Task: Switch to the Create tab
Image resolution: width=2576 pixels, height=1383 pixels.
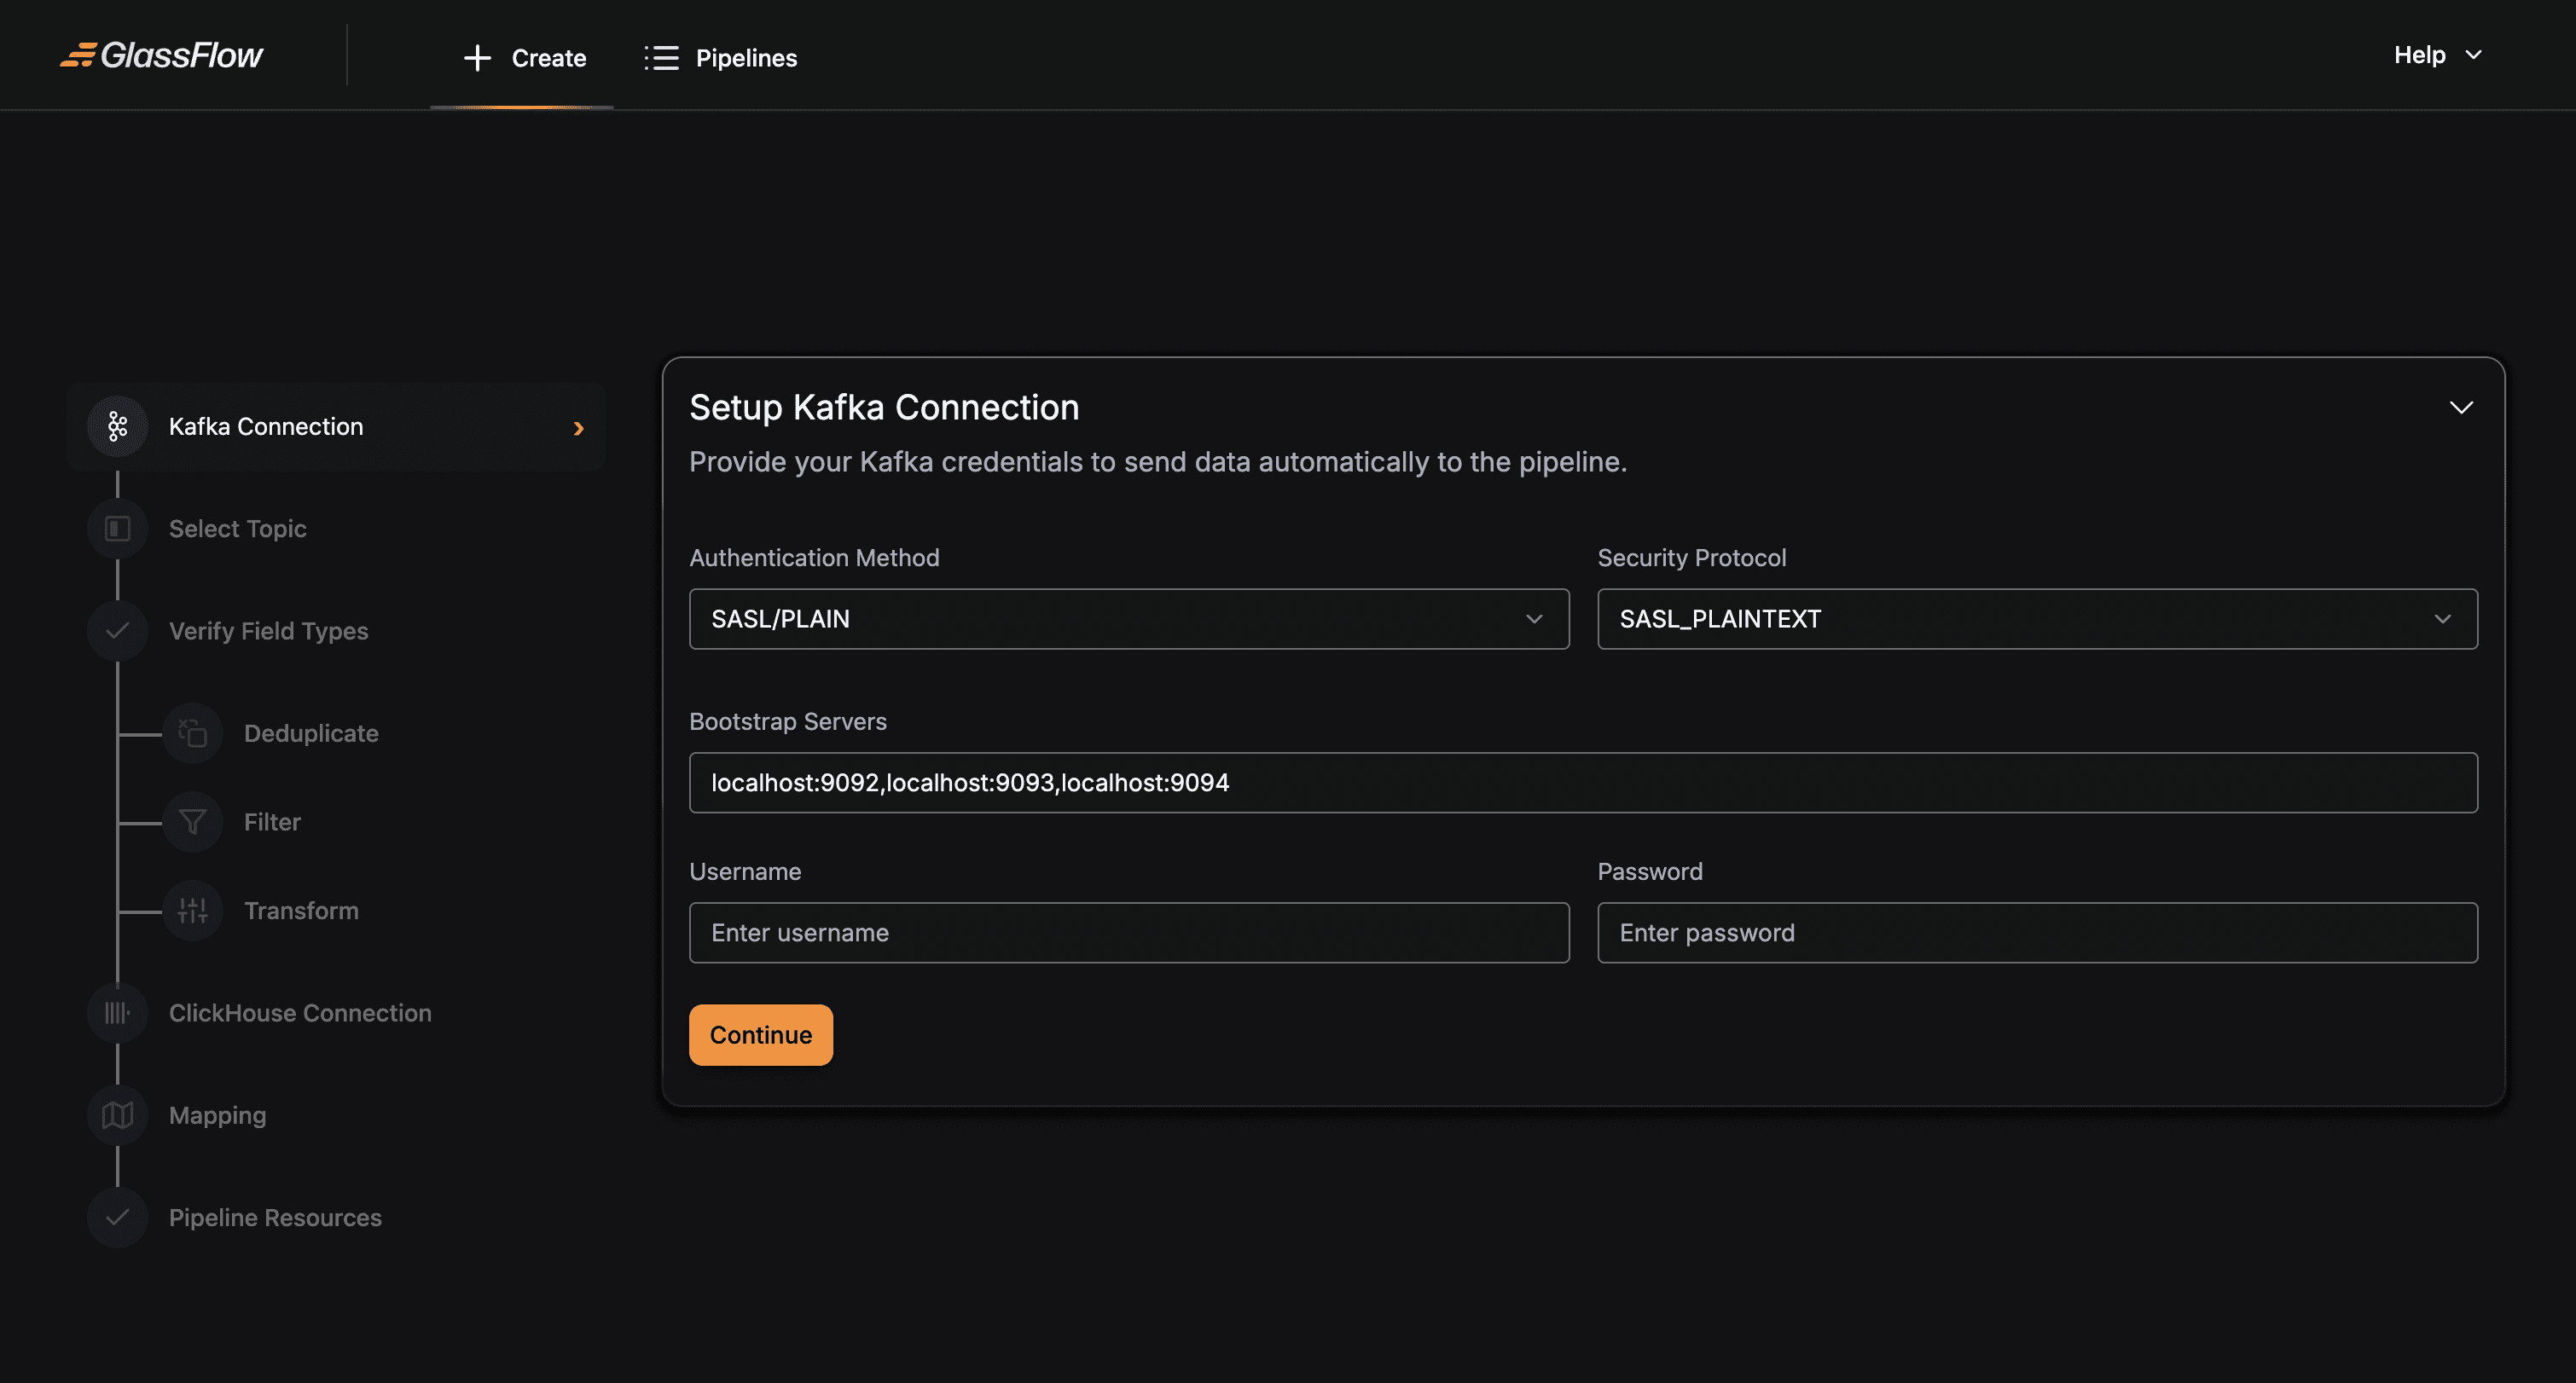Action: (522, 57)
